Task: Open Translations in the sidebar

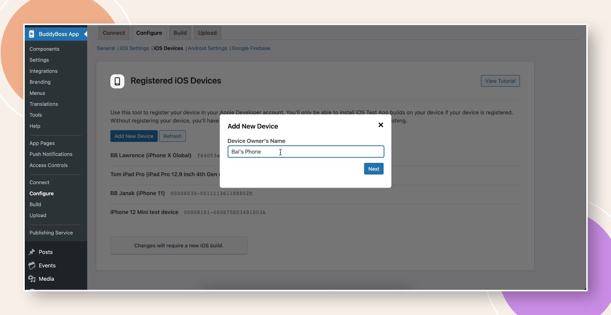Action: tap(44, 104)
